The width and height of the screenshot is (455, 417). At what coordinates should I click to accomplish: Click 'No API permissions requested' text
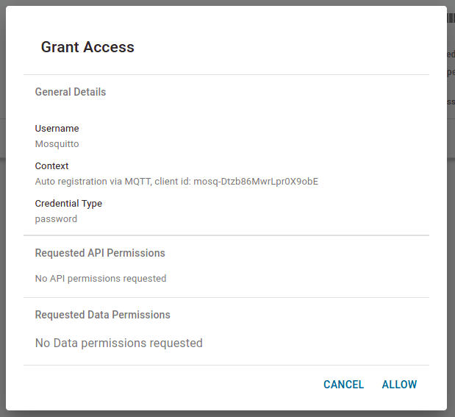(x=101, y=279)
